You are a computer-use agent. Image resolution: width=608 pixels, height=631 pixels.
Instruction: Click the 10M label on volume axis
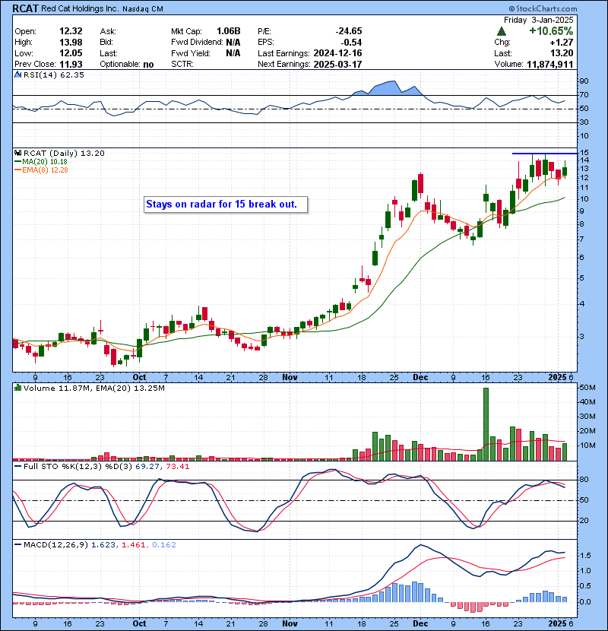[587, 445]
